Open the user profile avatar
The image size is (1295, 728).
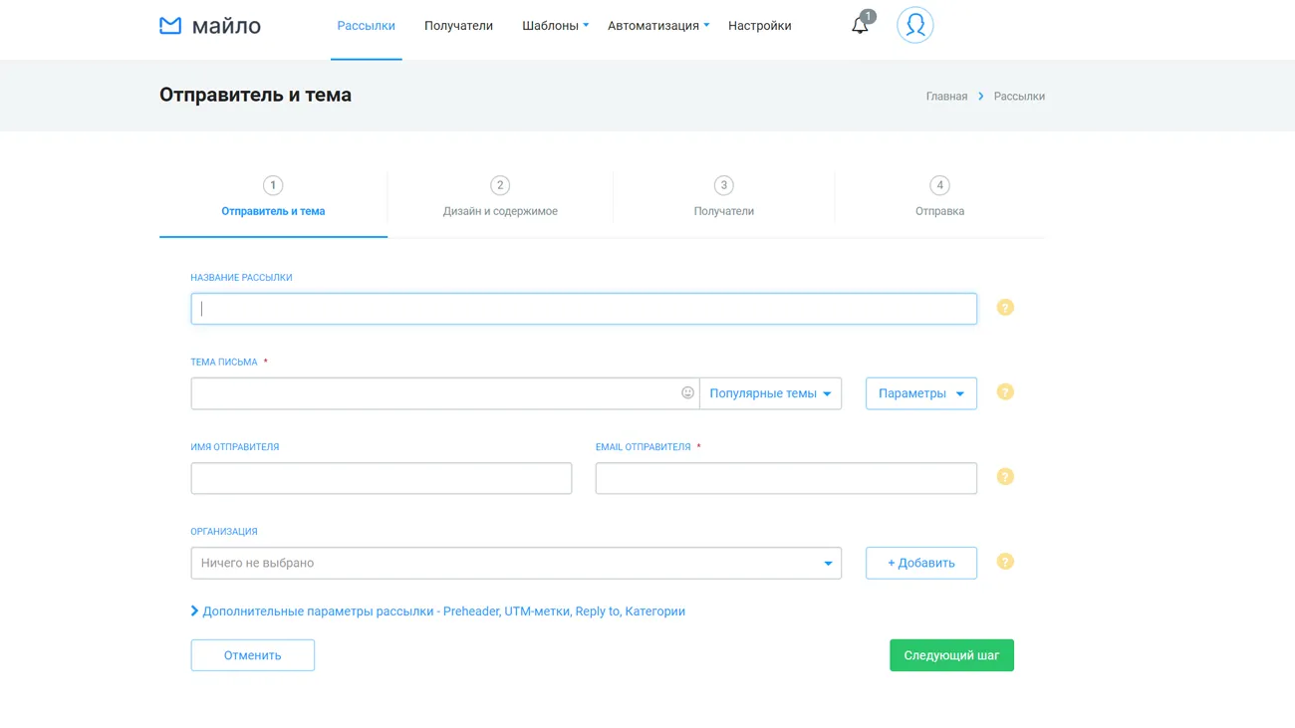click(914, 25)
